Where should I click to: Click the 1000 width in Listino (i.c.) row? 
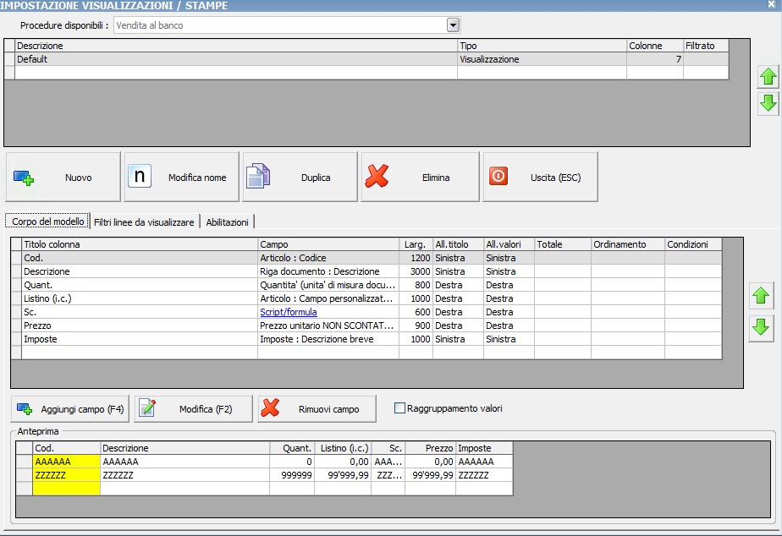[416, 298]
